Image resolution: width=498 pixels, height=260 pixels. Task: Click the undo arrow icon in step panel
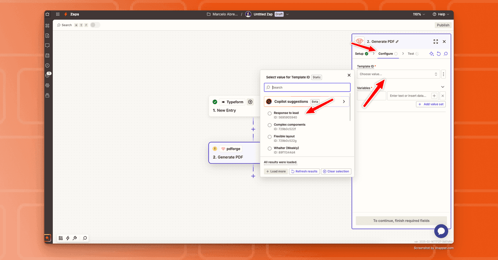pyautogui.click(x=439, y=54)
